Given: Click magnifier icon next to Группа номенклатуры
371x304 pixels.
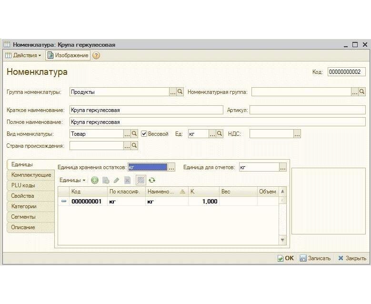Looking at the screenshot, I should tap(180, 92).
